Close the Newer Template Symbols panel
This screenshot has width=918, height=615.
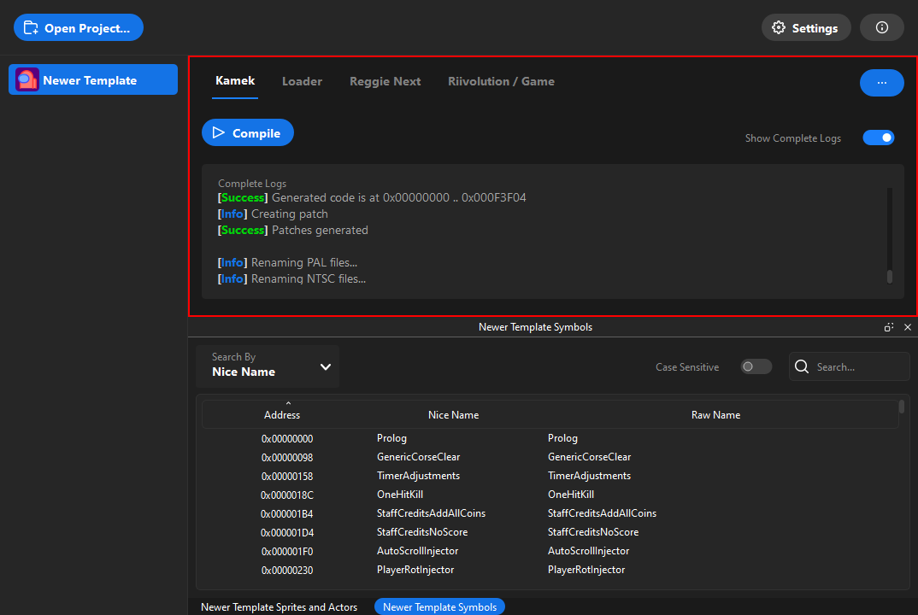pyautogui.click(x=908, y=327)
